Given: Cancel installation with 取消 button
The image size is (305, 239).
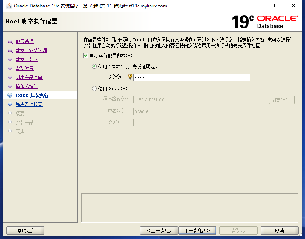Looking at the screenshot, I should [x=280, y=230].
